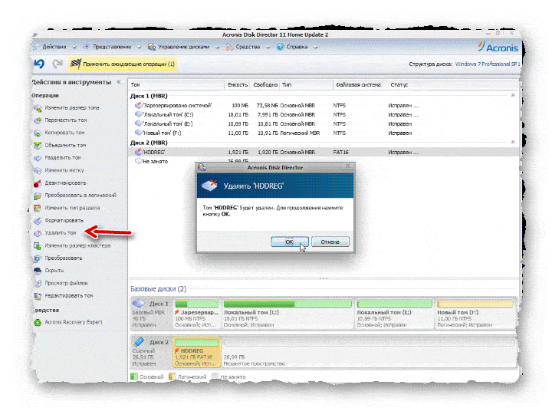Close the Acronis Disk Director dialog

pyautogui.click(x=347, y=166)
